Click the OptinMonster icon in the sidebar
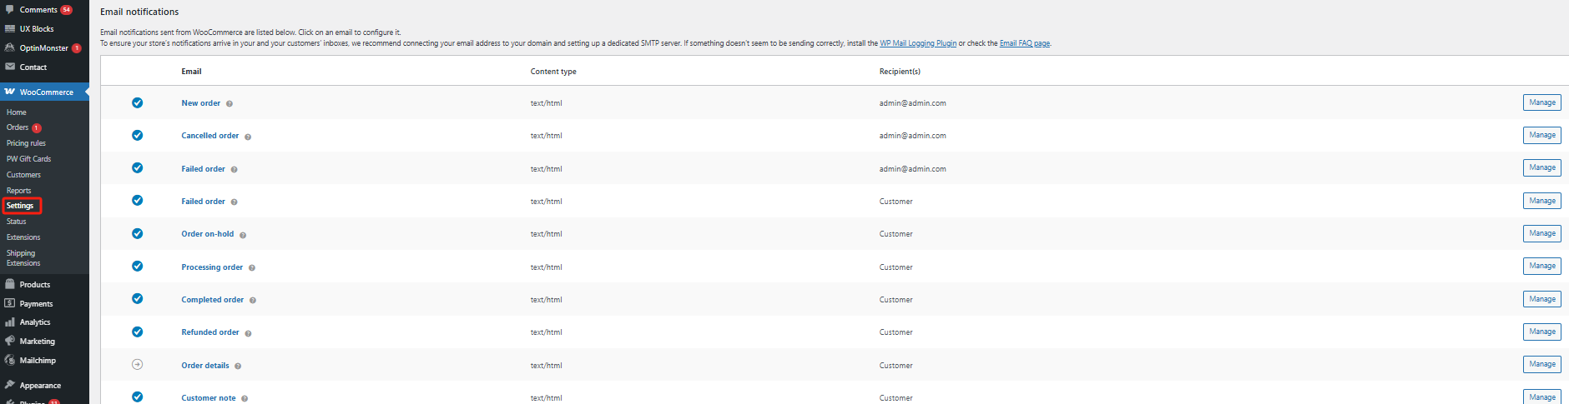 [10, 48]
